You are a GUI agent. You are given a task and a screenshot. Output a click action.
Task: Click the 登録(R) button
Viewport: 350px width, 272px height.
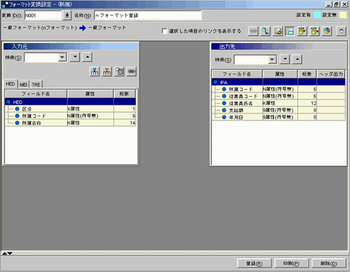(254, 264)
